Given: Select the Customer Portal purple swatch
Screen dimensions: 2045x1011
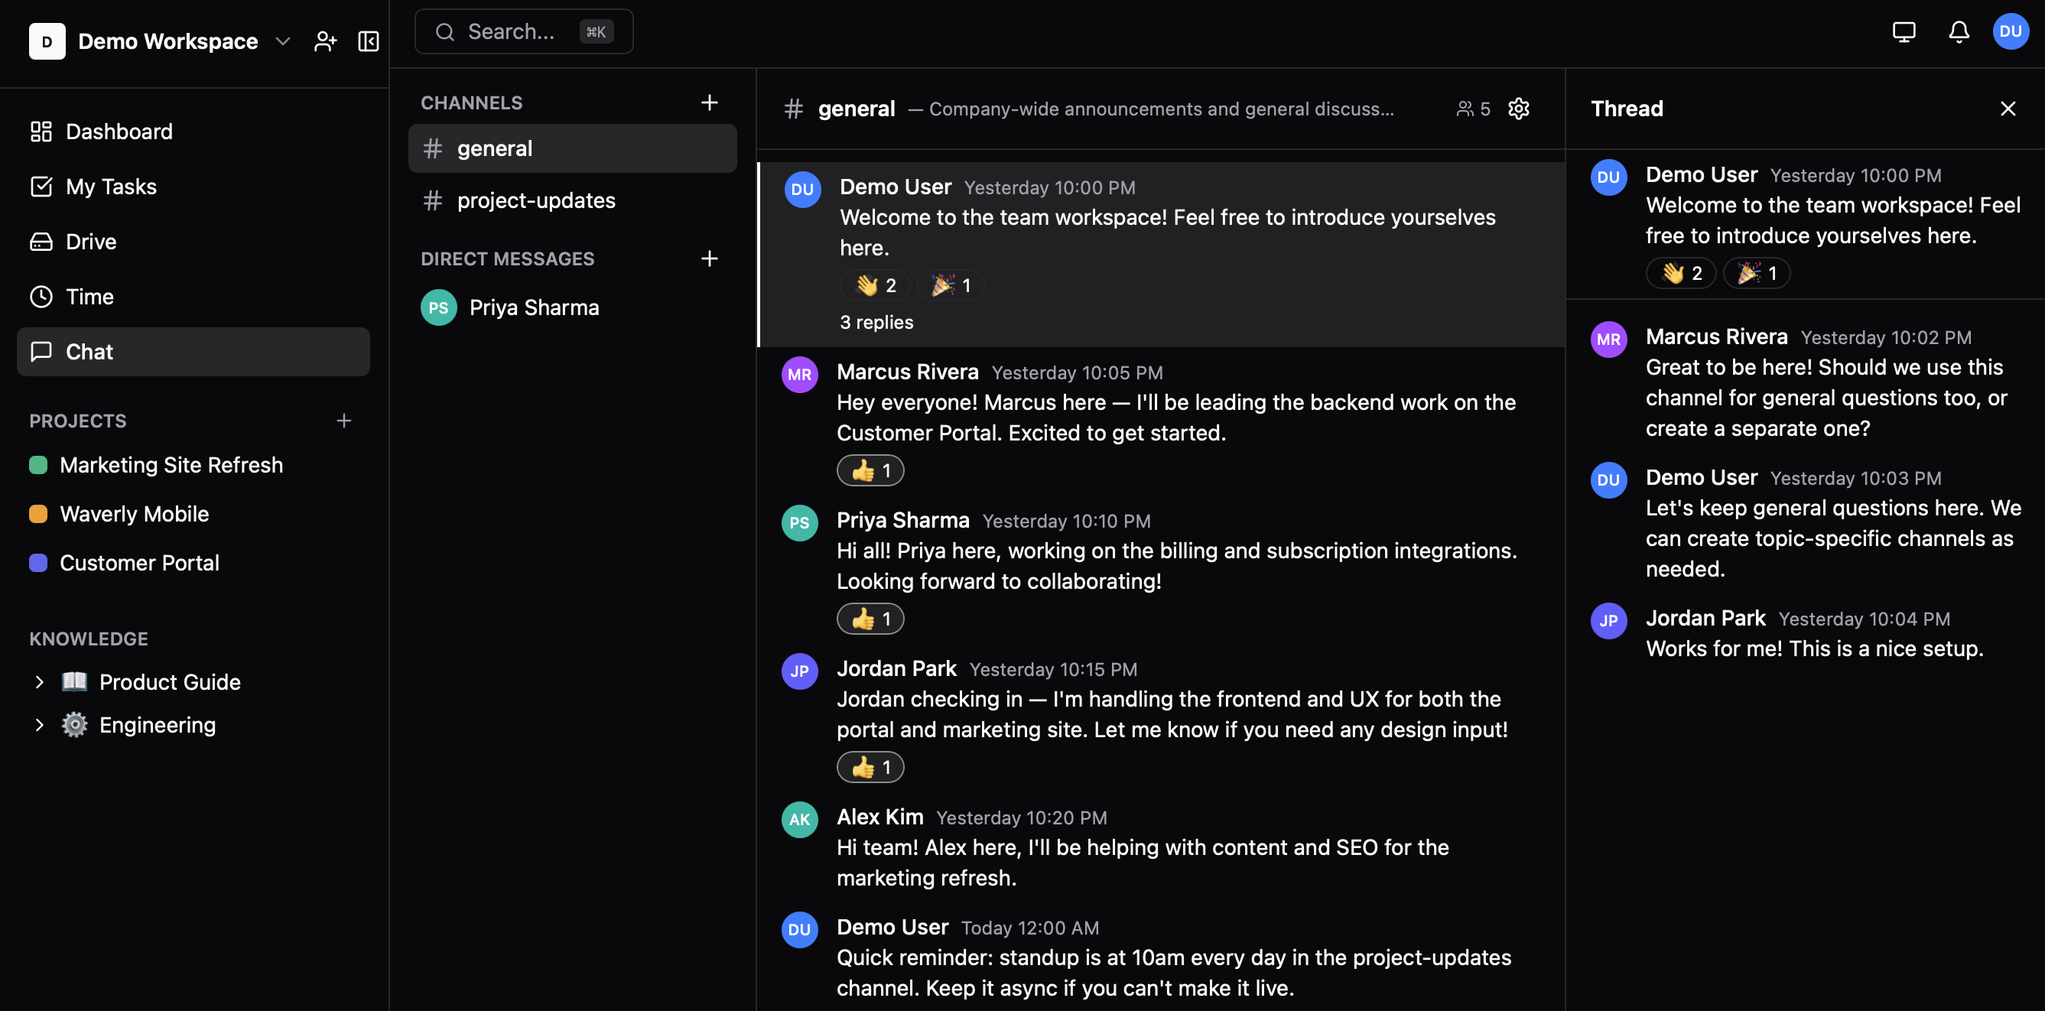Looking at the screenshot, I should (38, 563).
